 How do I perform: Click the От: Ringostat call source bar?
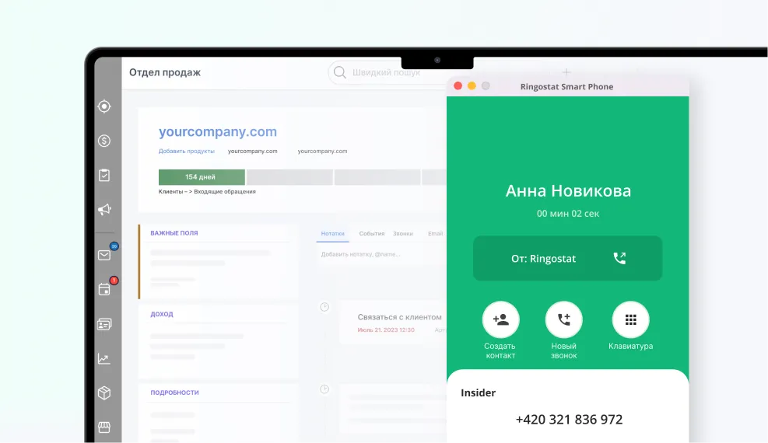pyautogui.click(x=568, y=258)
